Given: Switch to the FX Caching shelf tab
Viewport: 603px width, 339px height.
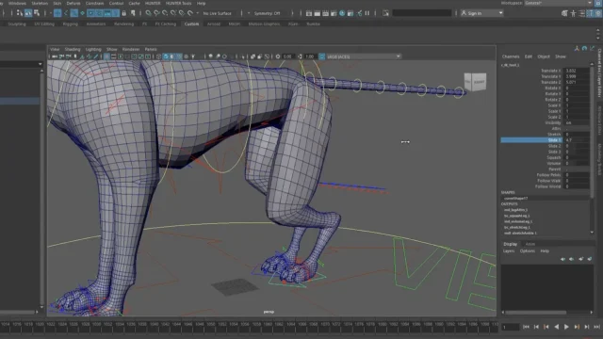Looking at the screenshot, I should click(x=166, y=24).
